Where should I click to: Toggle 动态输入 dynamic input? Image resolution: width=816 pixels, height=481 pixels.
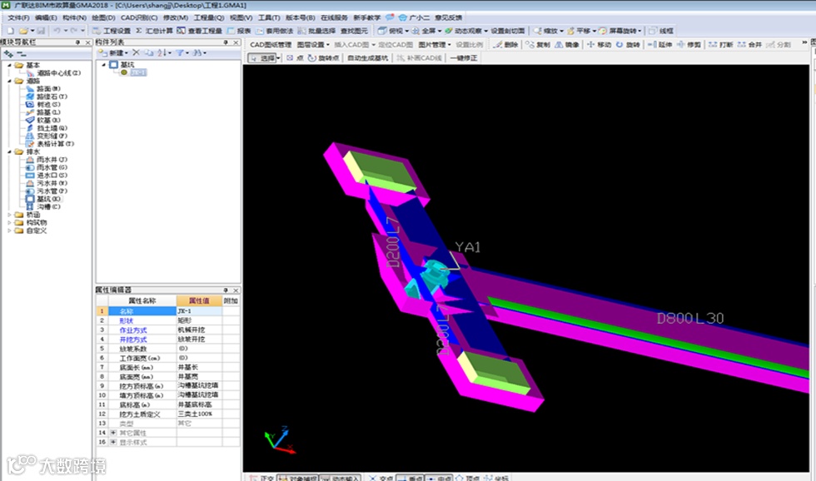pos(340,478)
